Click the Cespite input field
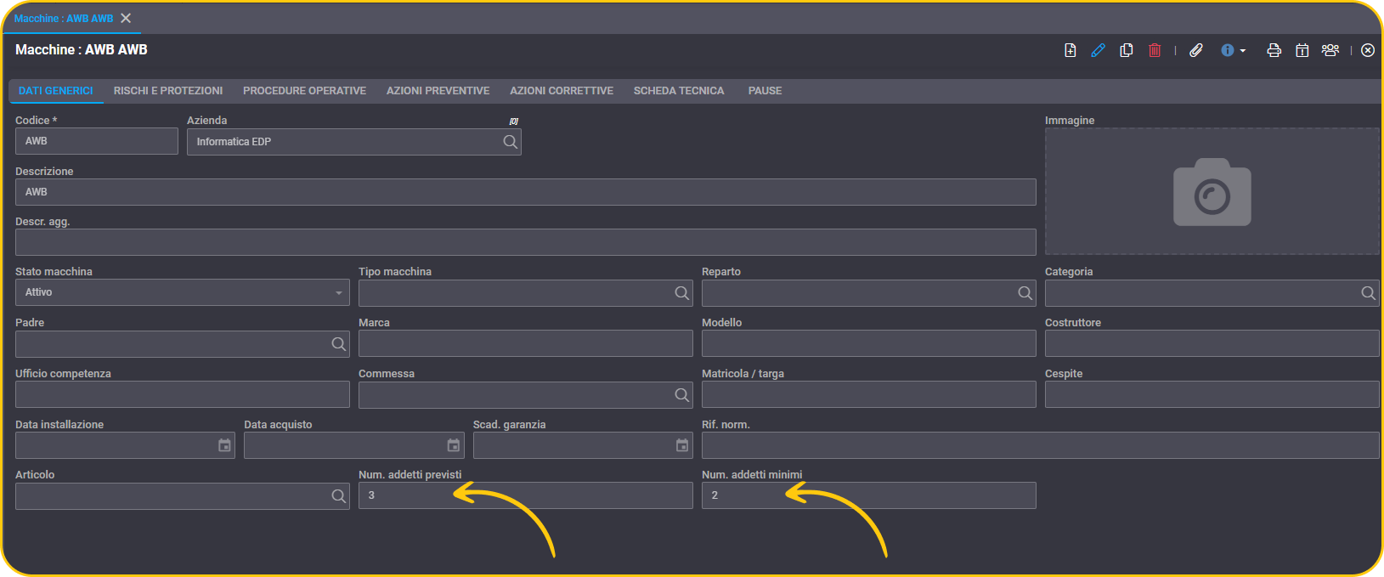The width and height of the screenshot is (1384, 577). (1212, 394)
